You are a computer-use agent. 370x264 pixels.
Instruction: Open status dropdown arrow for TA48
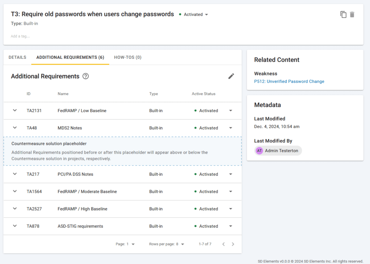pyautogui.click(x=231, y=128)
